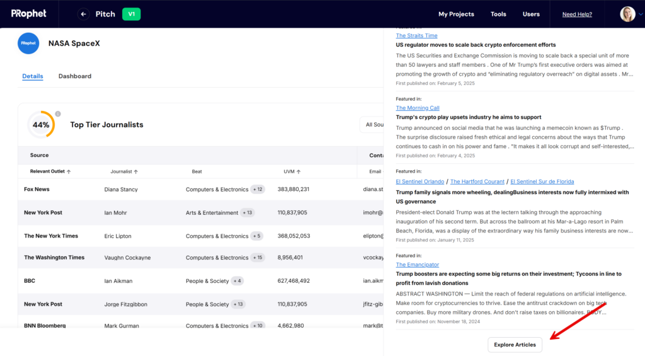Select journalist Eric Lipton
Screen dimensions: 645x356
pos(118,236)
